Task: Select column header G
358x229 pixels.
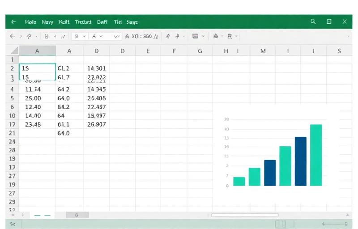Action: point(200,51)
